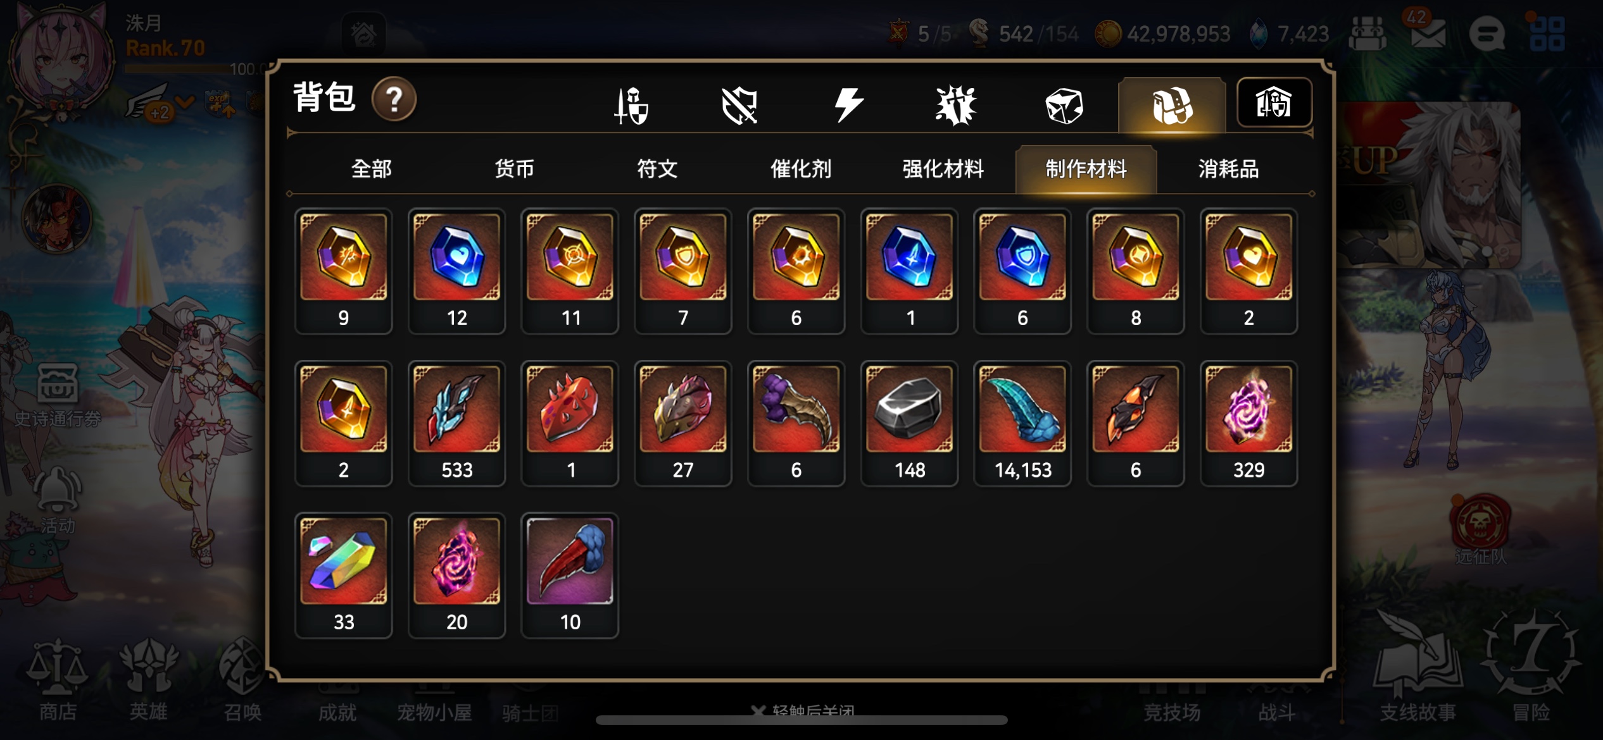This screenshot has height=740, width=1603.
Task: Switch to the 全部 tab
Action: (372, 169)
